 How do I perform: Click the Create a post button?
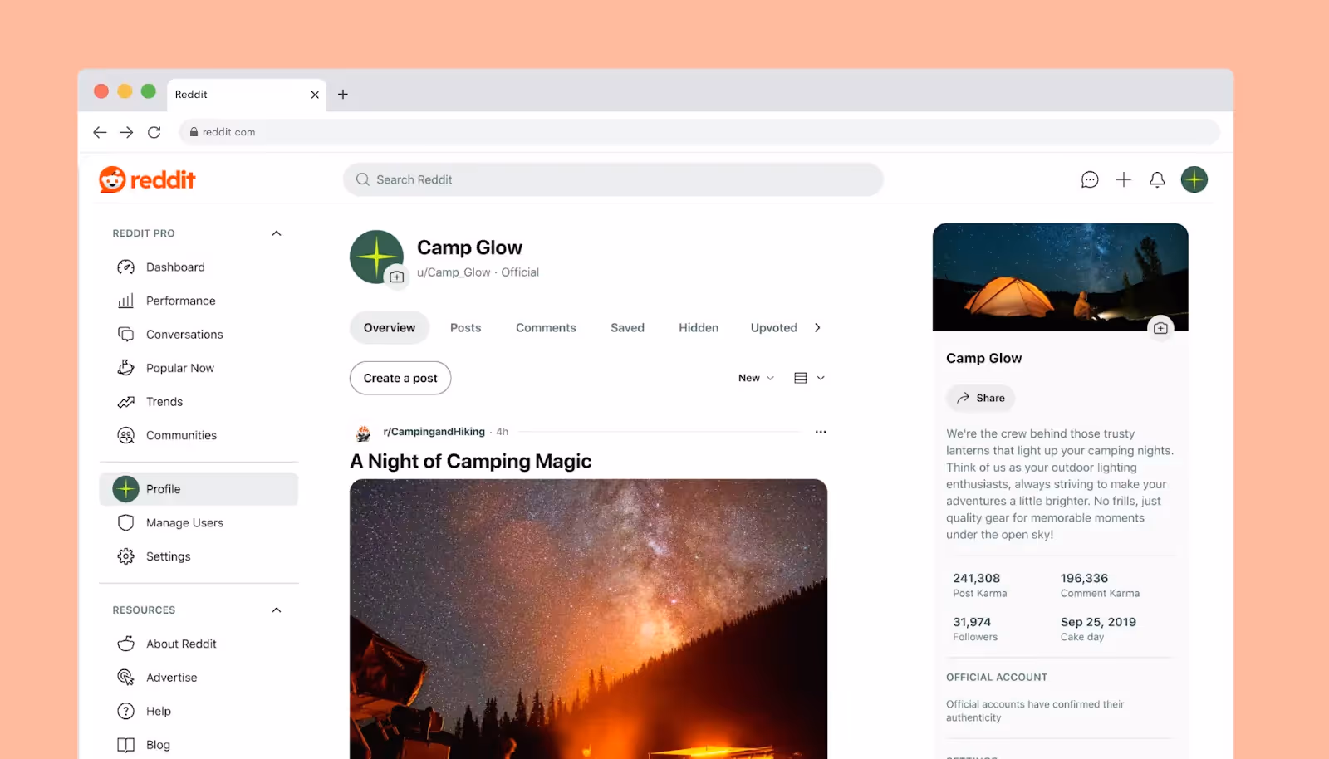point(400,378)
